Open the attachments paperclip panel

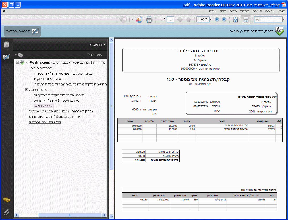(7, 211)
